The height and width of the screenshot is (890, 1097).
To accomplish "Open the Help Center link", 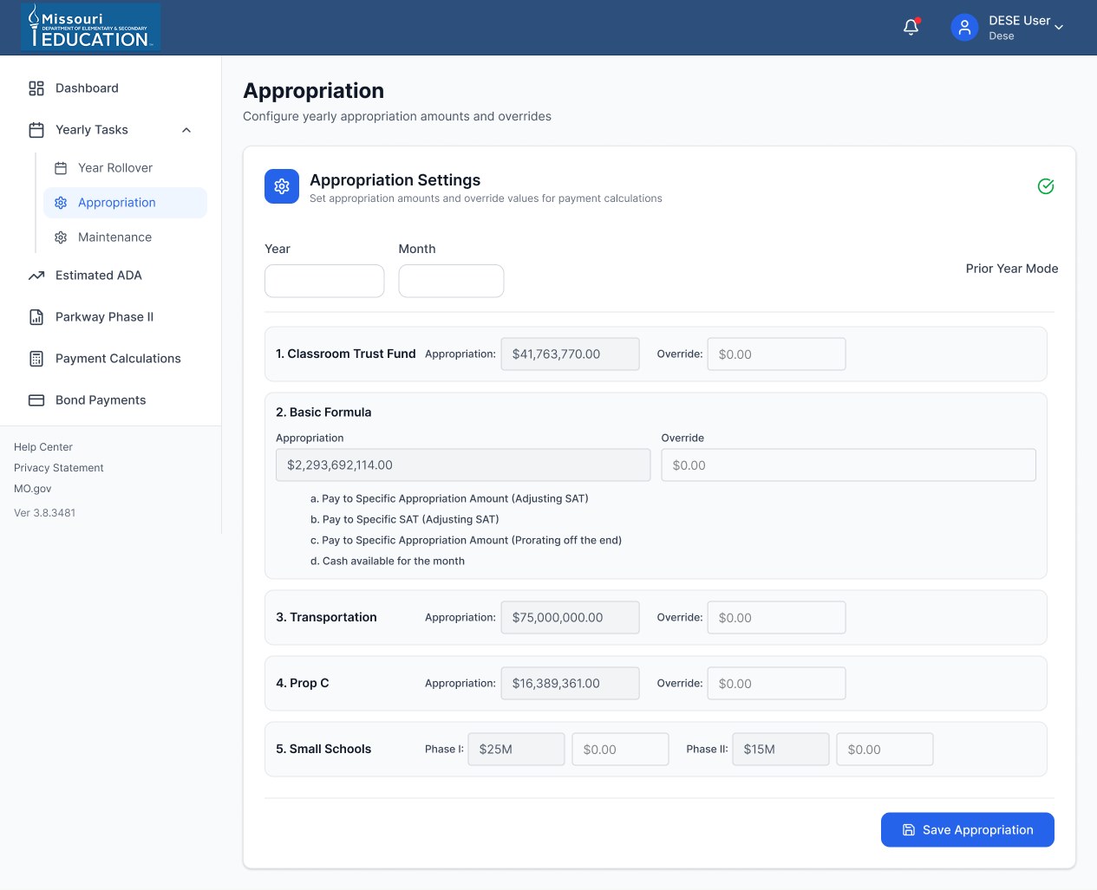I will click(x=43, y=447).
